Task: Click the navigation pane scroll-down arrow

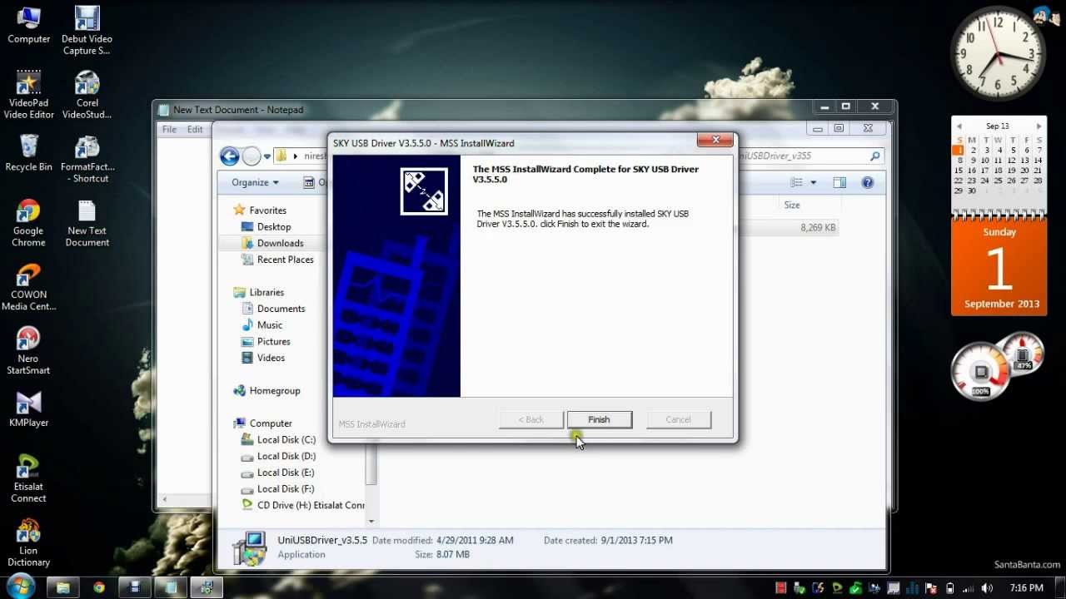Action: tap(371, 522)
